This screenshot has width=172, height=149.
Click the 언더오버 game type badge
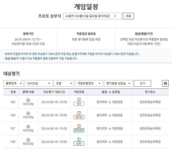click(x=79, y=130)
